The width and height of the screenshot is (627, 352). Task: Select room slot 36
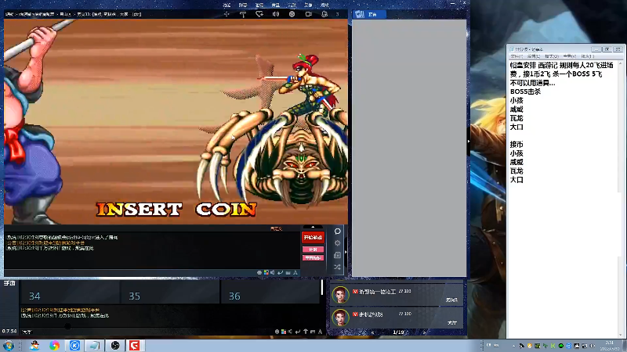pyautogui.click(x=270, y=292)
